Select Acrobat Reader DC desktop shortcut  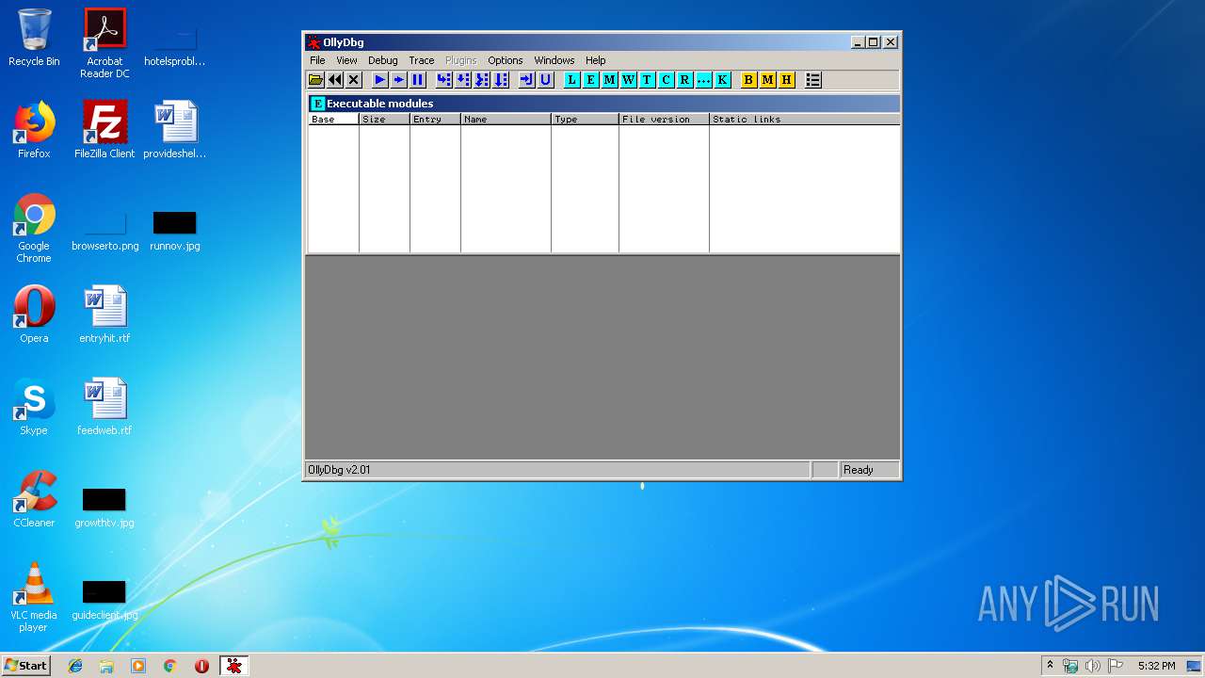pyautogui.click(x=104, y=42)
